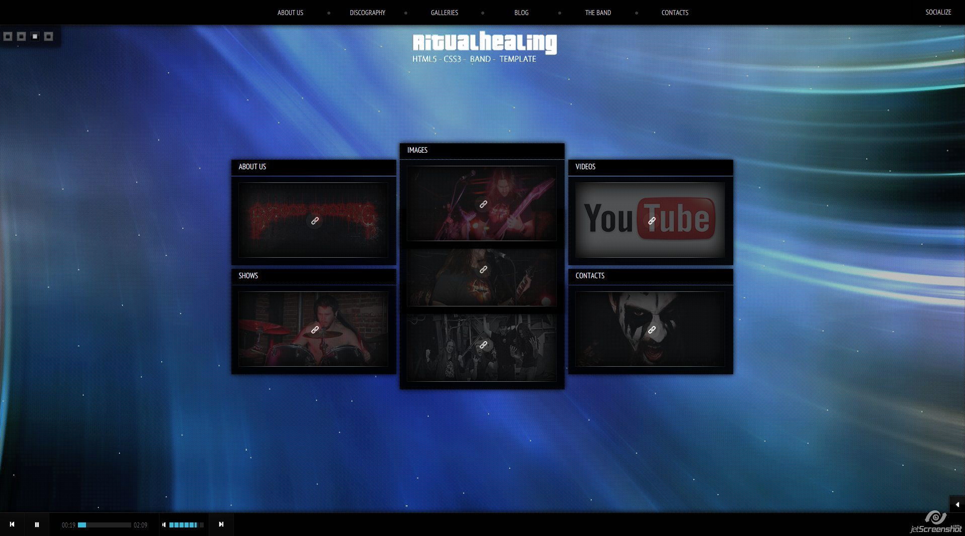The height and width of the screenshot is (536, 965).
Task: Click the link icon on the guitarist top image
Action: coord(483,204)
